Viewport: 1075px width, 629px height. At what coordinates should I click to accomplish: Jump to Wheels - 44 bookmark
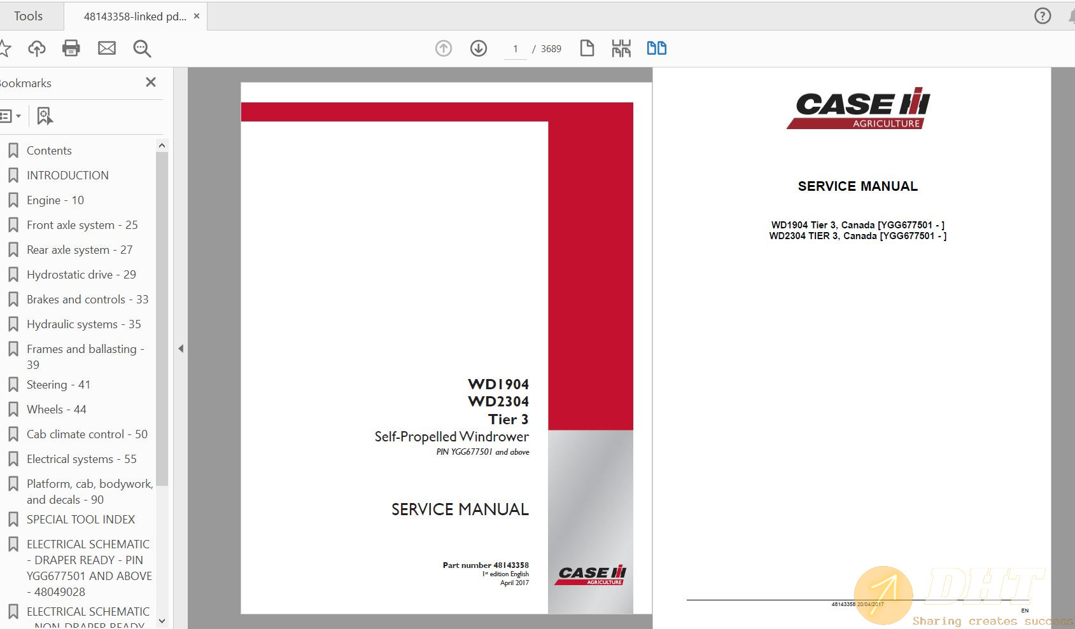click(57, 410)
